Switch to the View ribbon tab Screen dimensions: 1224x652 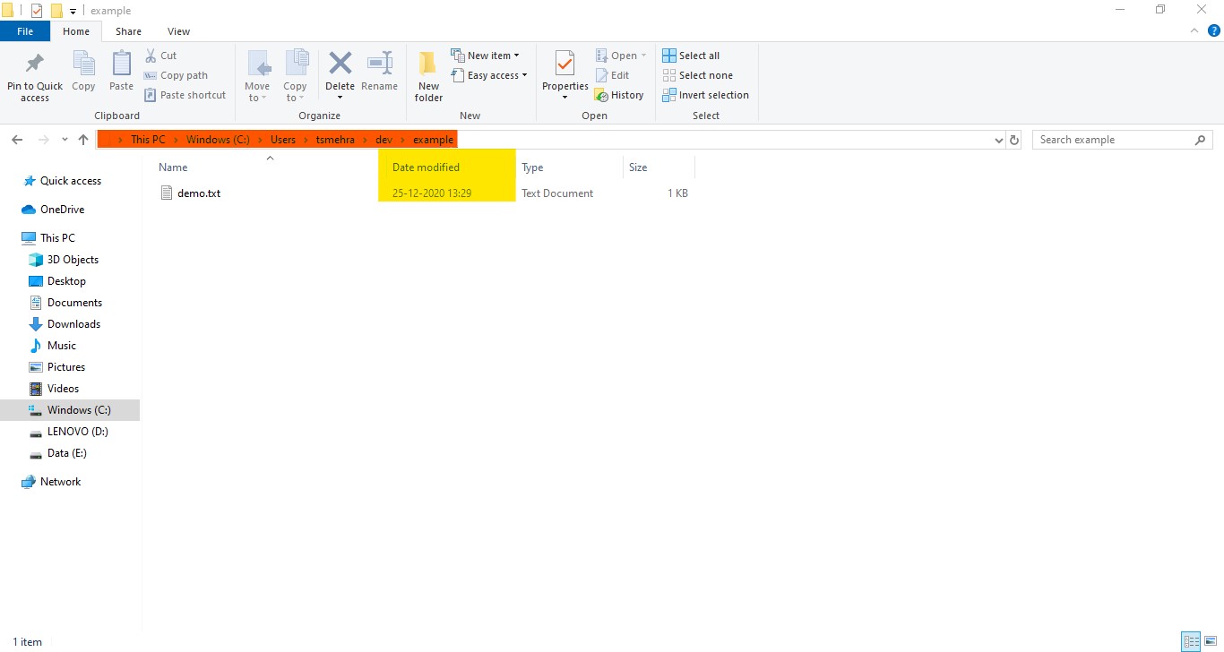pyautogui.click(x=178, y=31)
